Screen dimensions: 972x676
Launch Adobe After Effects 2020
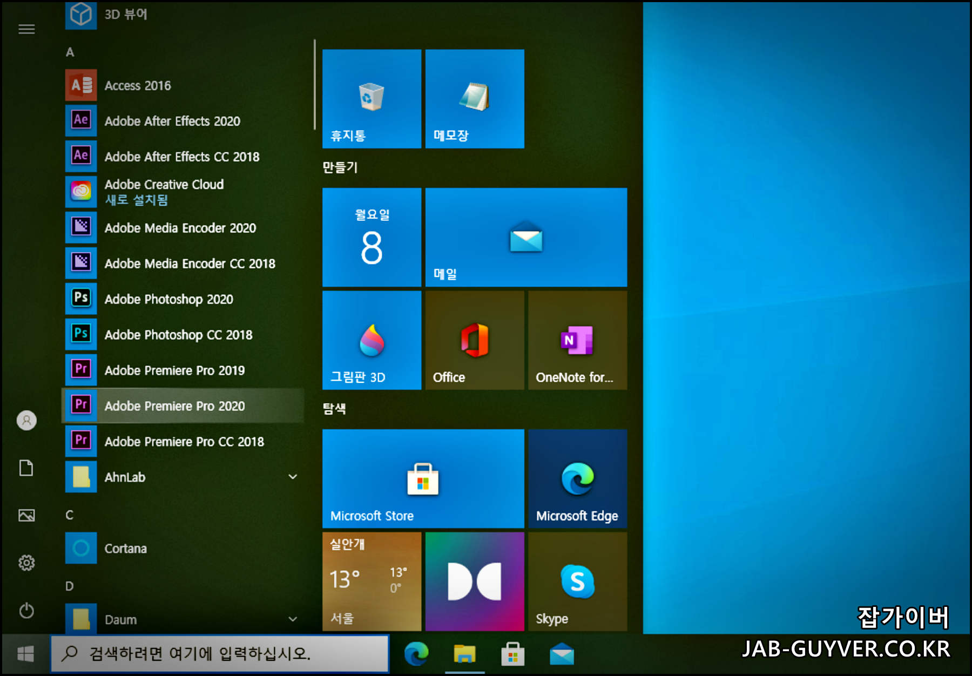click(183, 121)
